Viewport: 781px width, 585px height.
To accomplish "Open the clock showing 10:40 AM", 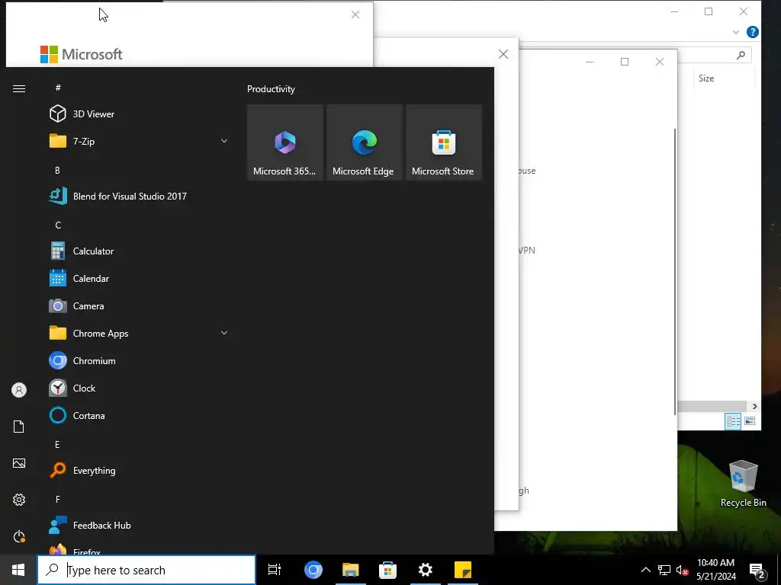I will point(715,570).
